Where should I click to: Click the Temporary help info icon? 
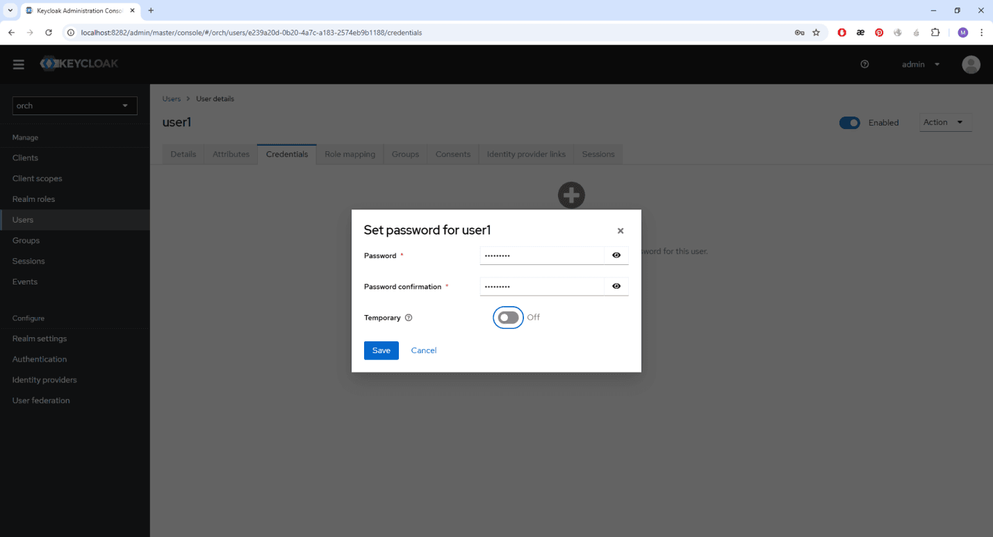[409, 318]
